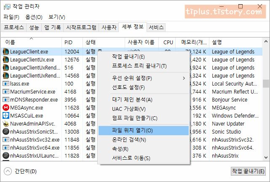
Task: Switch to the 사용자 tab
Action: pyautogui.click(x=109, y=27)
